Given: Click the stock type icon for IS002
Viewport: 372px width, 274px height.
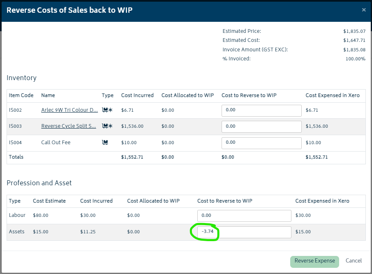Looking at the screenshot, I should tap(107, 110).
